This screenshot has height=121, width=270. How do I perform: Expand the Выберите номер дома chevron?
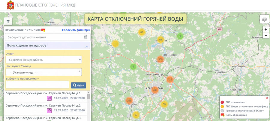point(38,79)
